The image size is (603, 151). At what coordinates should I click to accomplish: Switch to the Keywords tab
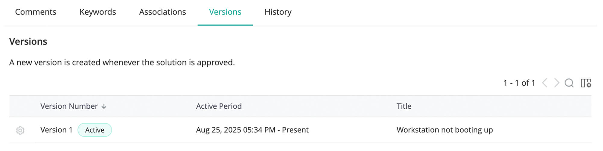pos(98,12)
